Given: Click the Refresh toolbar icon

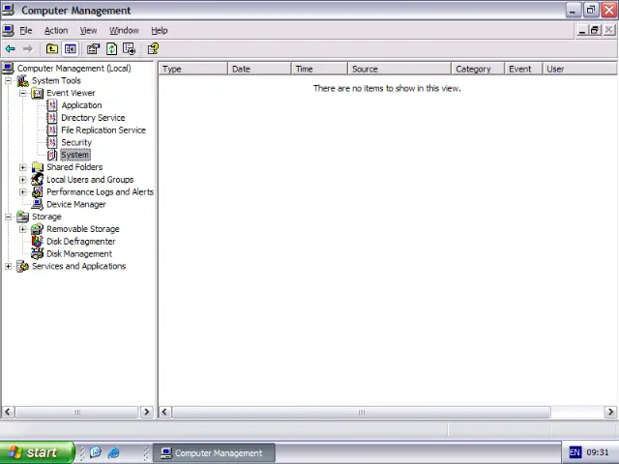Looking at the screenshot, I should pos(112,49).
